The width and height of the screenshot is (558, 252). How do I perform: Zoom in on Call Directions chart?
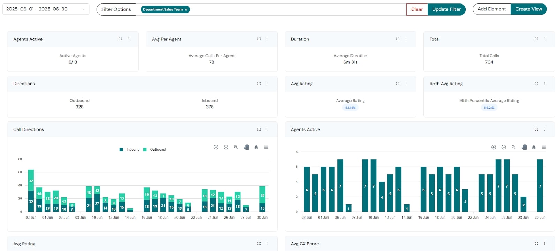pyautogui.click(x=216, y=147)
